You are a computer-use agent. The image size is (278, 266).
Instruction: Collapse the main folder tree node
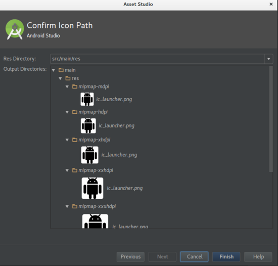tap(54, 70)
